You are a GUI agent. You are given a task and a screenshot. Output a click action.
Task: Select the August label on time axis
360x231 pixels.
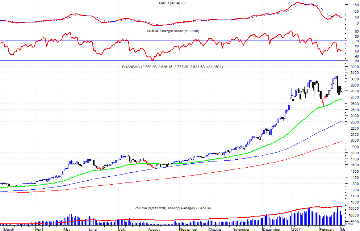(154, 229)
